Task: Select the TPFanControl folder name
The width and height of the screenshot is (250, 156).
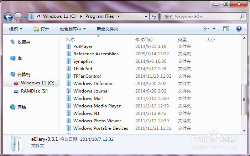Action: (87, 76)
